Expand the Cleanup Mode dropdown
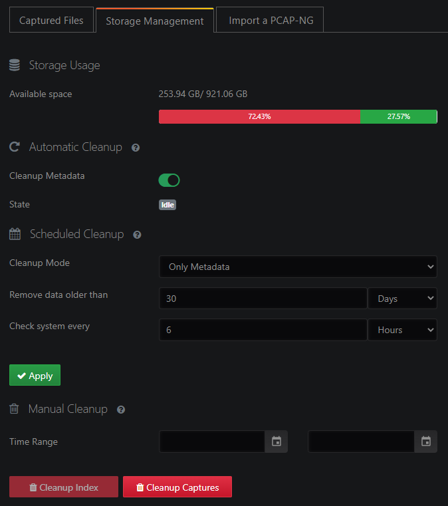448x506 pixels. click(x=298, y=267)
